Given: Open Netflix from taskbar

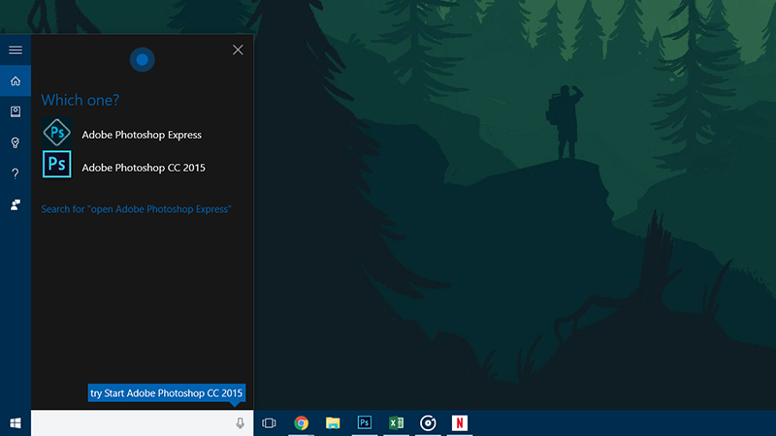Looking at the screenshot, I should click(x=460, y=423).
